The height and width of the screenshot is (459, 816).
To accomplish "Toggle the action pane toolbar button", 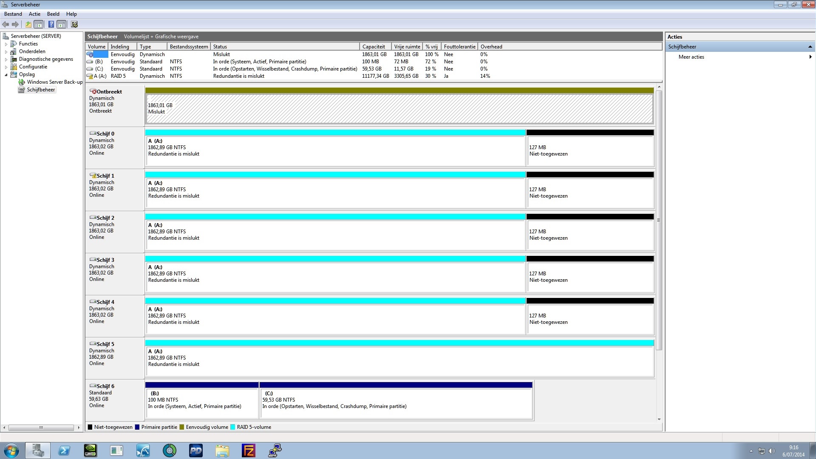I will tap(62, 24).
